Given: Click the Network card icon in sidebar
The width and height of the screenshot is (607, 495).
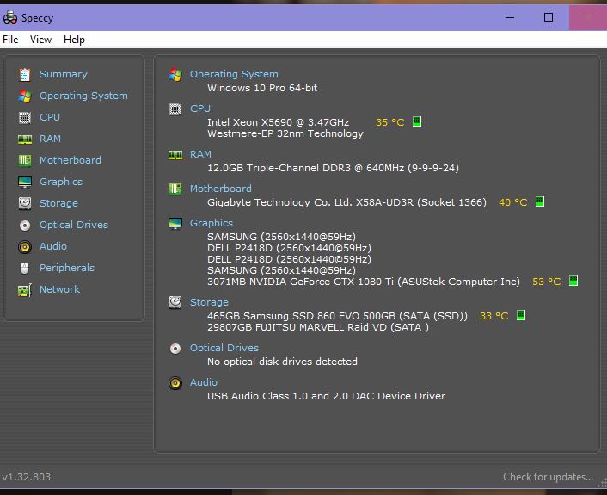Looking at the screenshot, I should click(25, 289).
